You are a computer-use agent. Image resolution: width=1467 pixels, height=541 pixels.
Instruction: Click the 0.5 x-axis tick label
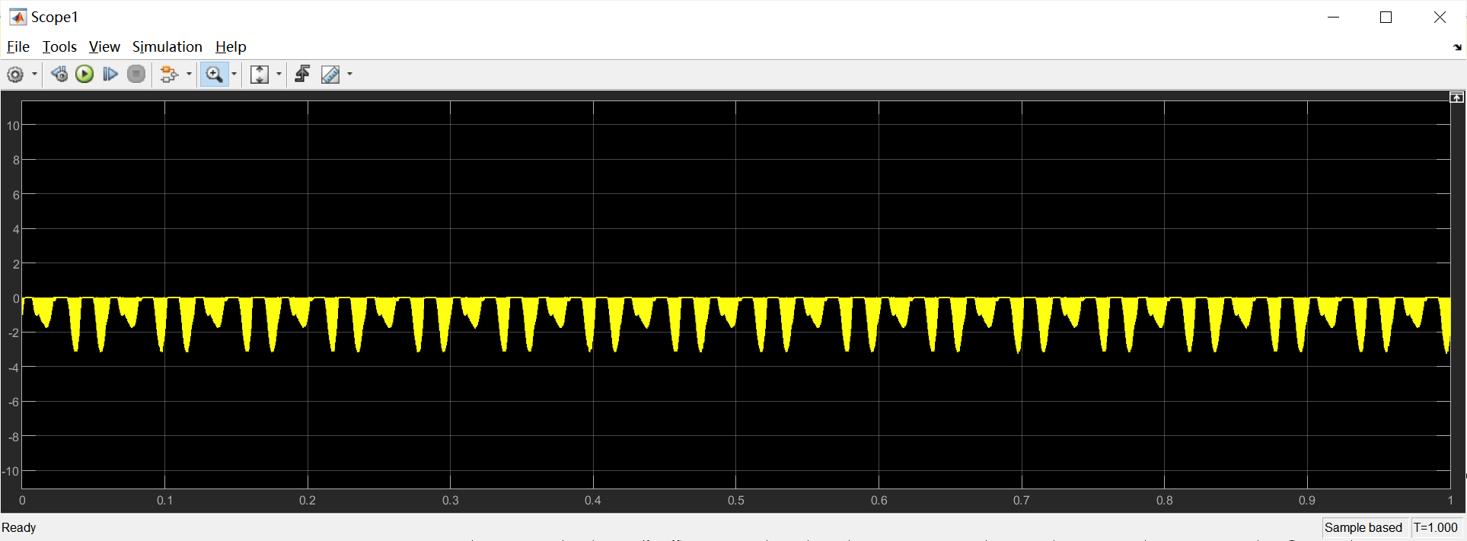click(736, 500)
